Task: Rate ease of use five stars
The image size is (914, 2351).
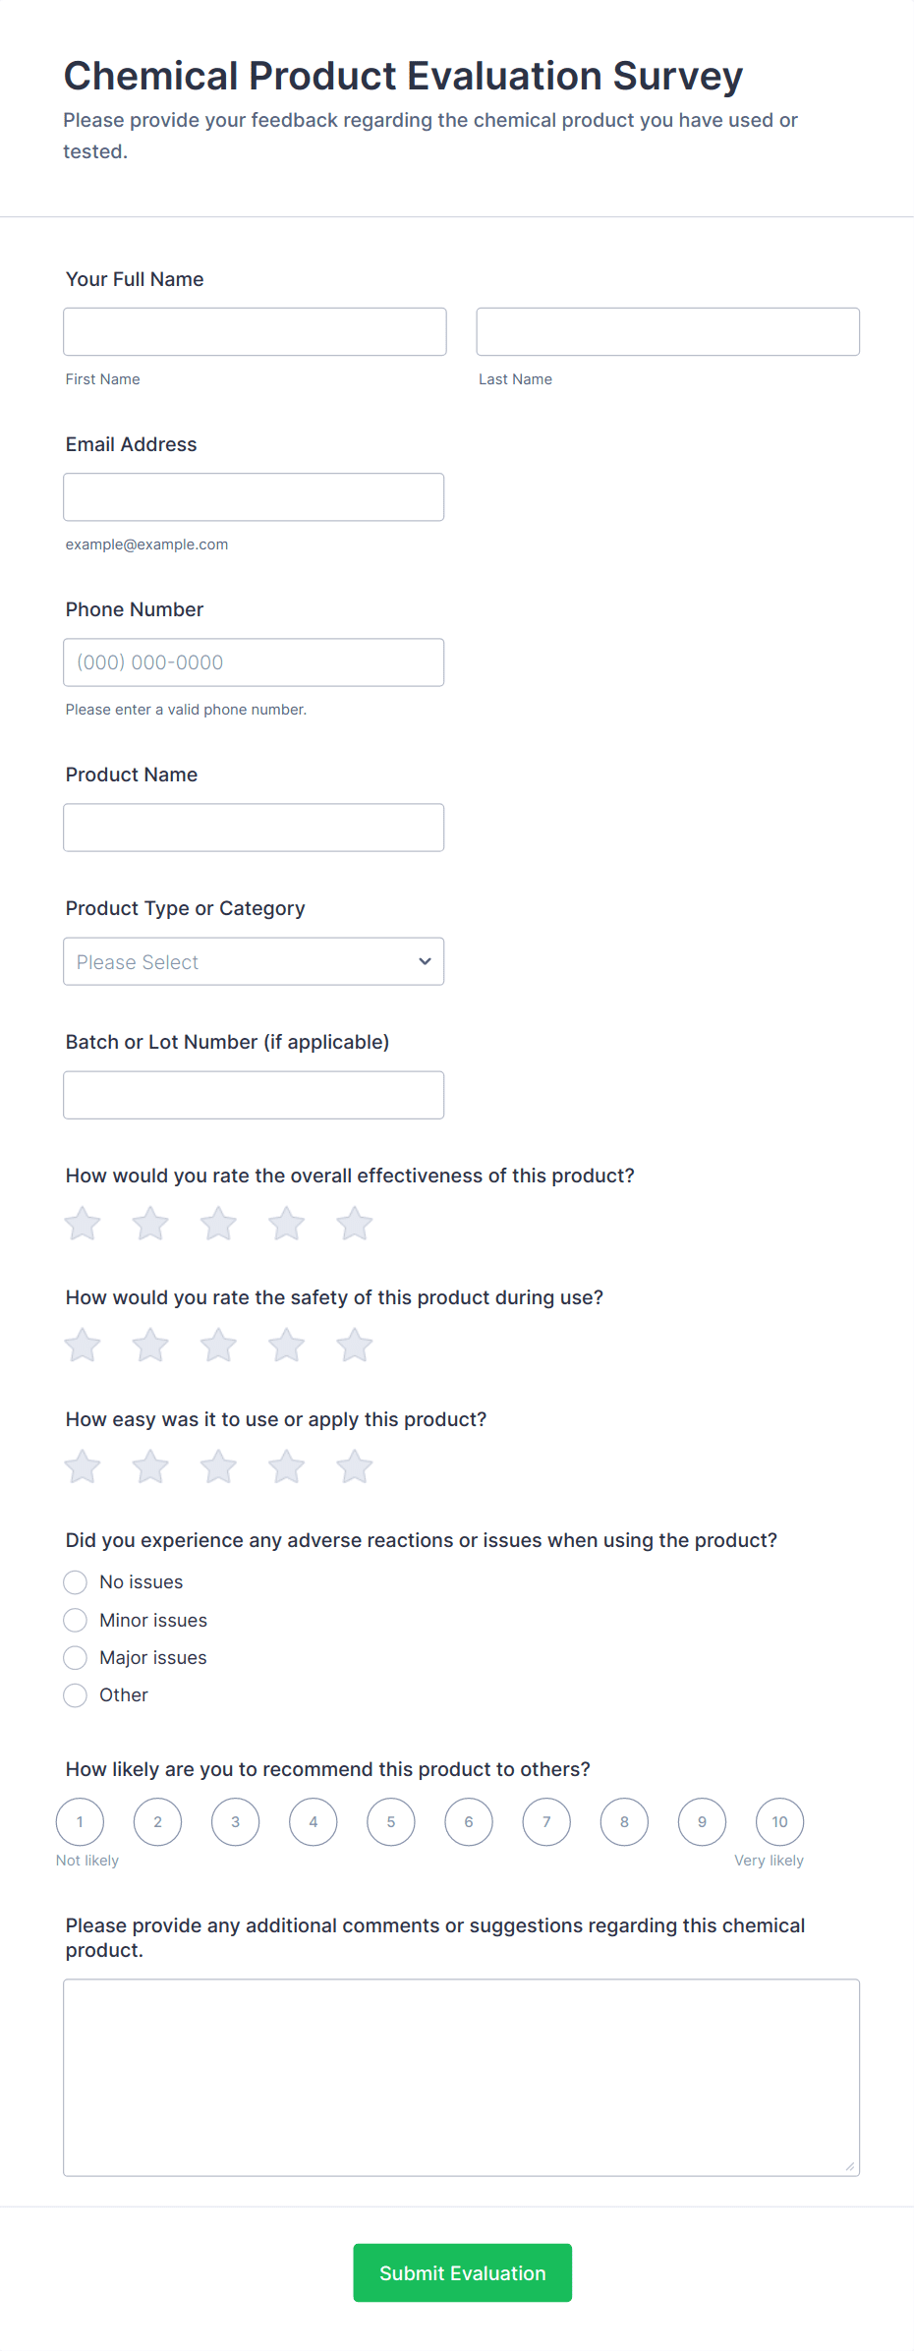Action: (x=354, y=1467)
